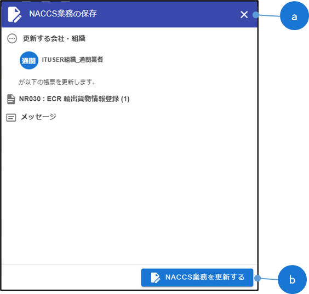This screenshot has height=294, width=309.
Task: Click the blue callout marker labeled b
Action: point(292,279)
